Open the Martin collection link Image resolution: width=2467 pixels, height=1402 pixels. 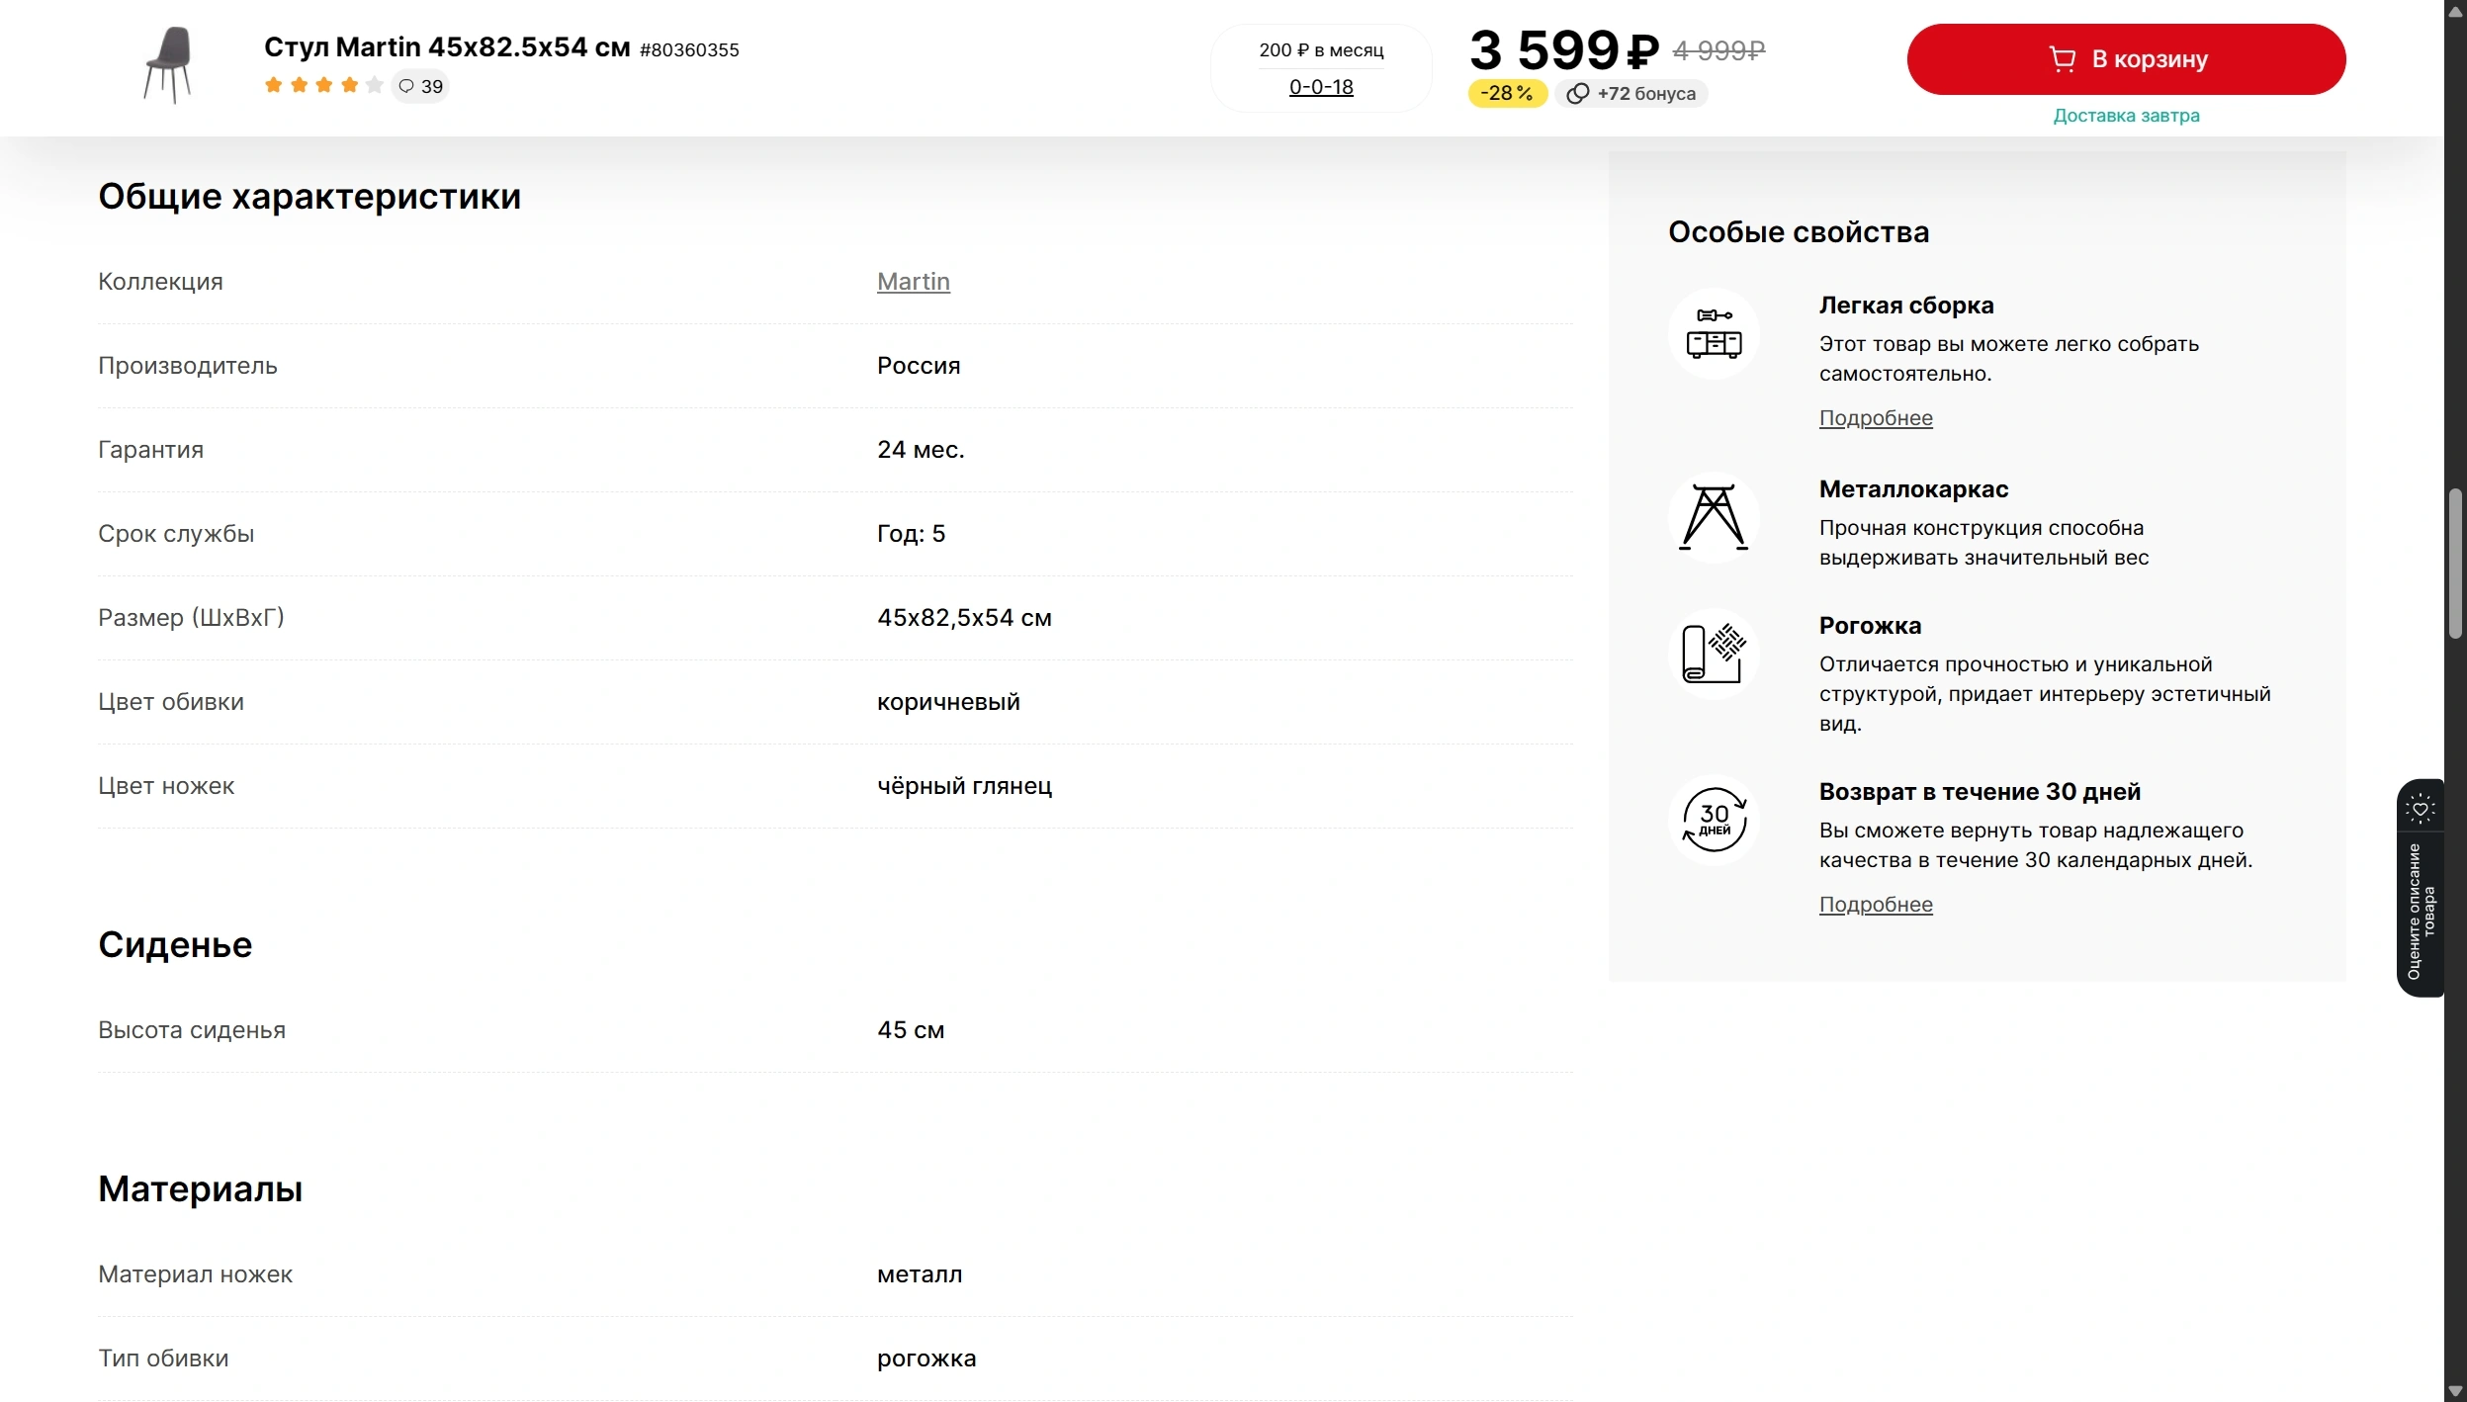pyautogui.click(x=914, y=282)
